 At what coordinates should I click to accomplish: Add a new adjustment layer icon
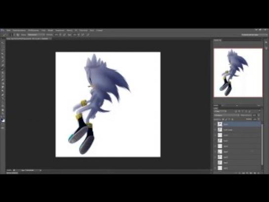point(247,173)
